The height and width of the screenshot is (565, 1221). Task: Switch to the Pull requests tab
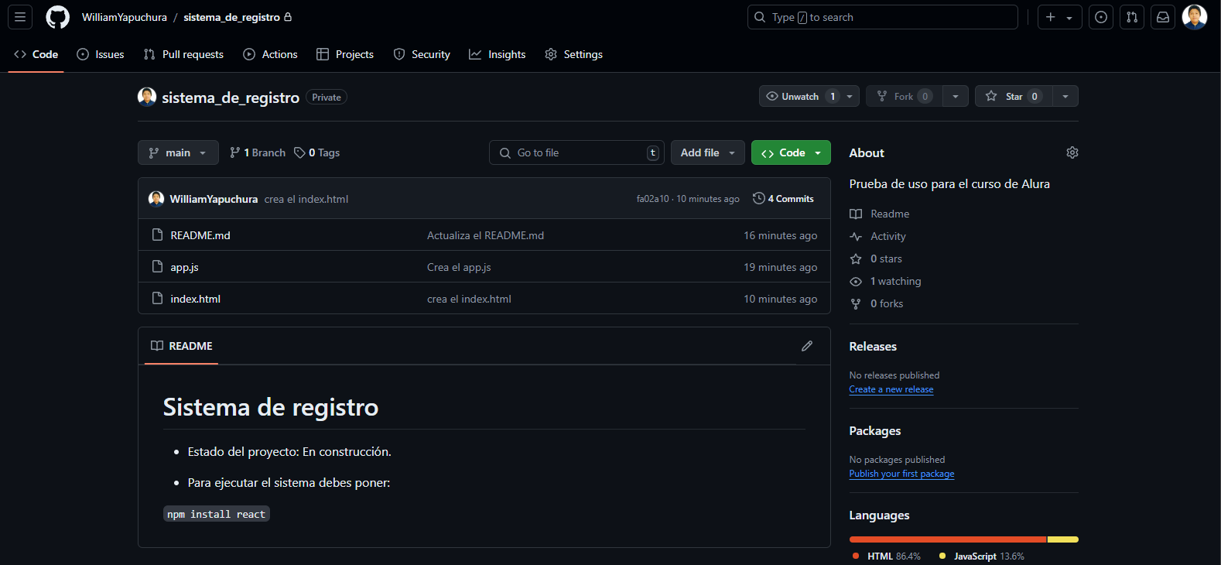[x=183, y=54]
